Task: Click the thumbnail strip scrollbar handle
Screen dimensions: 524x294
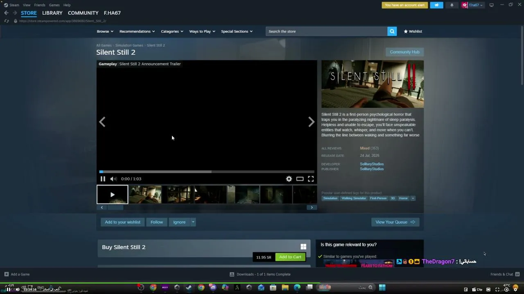Action: (x=115, y=207)
